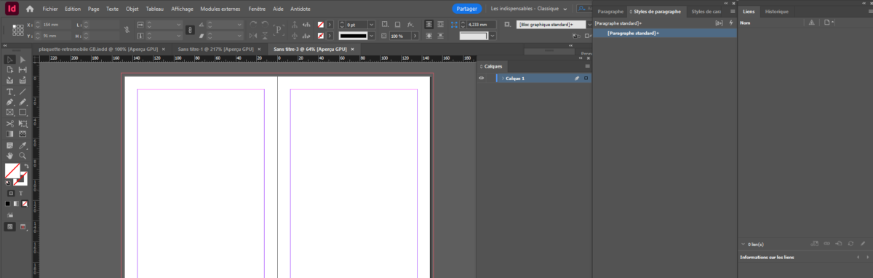This screenshot has width=873, height=278.
Task: Select the Line tool
Action: pyautogui.click(x=23, y=92)
